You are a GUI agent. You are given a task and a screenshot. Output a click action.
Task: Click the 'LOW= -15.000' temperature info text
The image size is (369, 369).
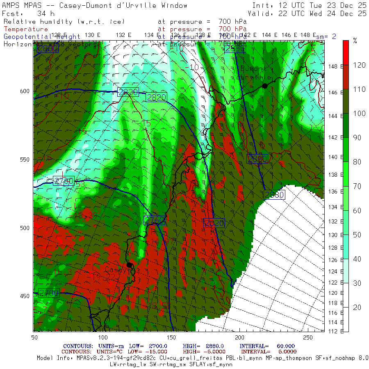147,352
